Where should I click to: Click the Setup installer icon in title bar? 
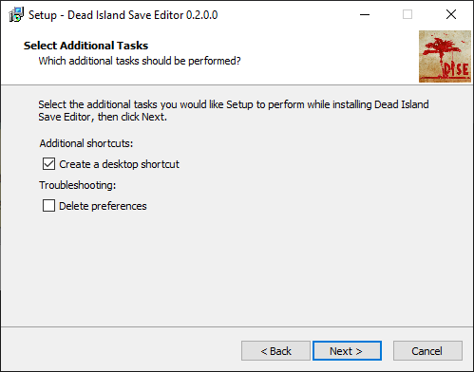[16, 15]
